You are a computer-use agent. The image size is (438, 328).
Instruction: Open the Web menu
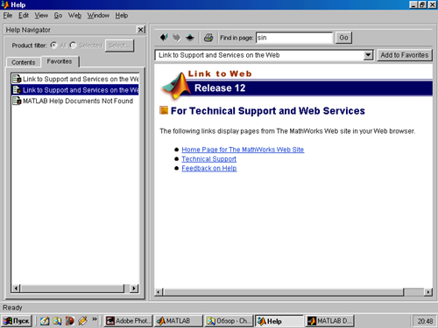click(x=74, y=16)
